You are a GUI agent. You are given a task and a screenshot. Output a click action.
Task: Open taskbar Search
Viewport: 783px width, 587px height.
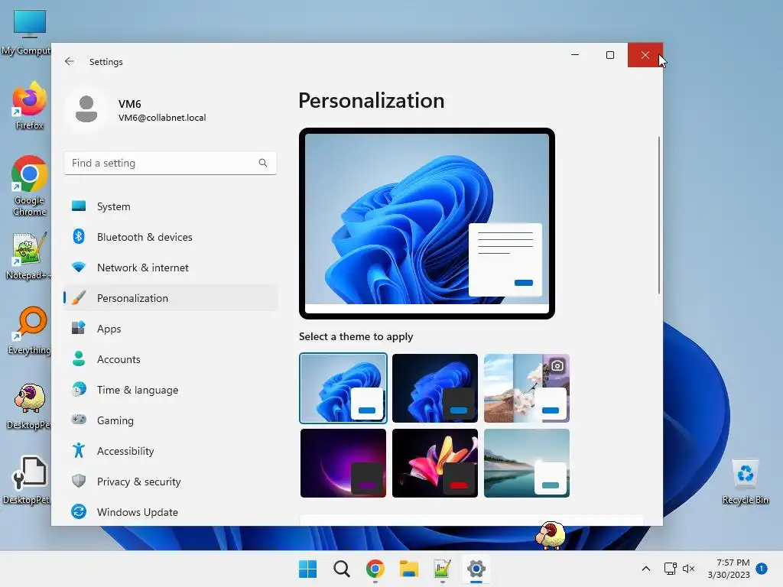pos(342,569)
